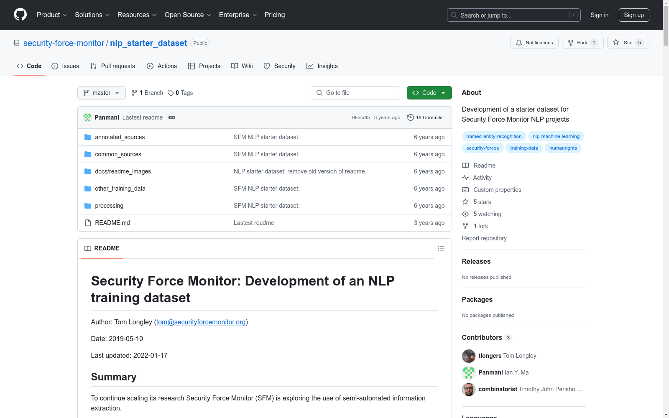Go to the Wiki tab
This screenshot has width=669, height=418.
click(242, 66)
